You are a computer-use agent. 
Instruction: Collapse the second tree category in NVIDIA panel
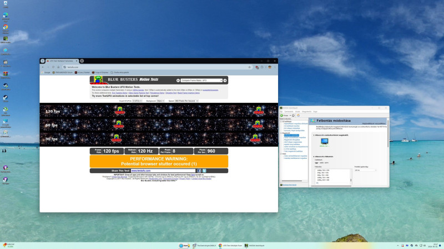pos(281,133)
